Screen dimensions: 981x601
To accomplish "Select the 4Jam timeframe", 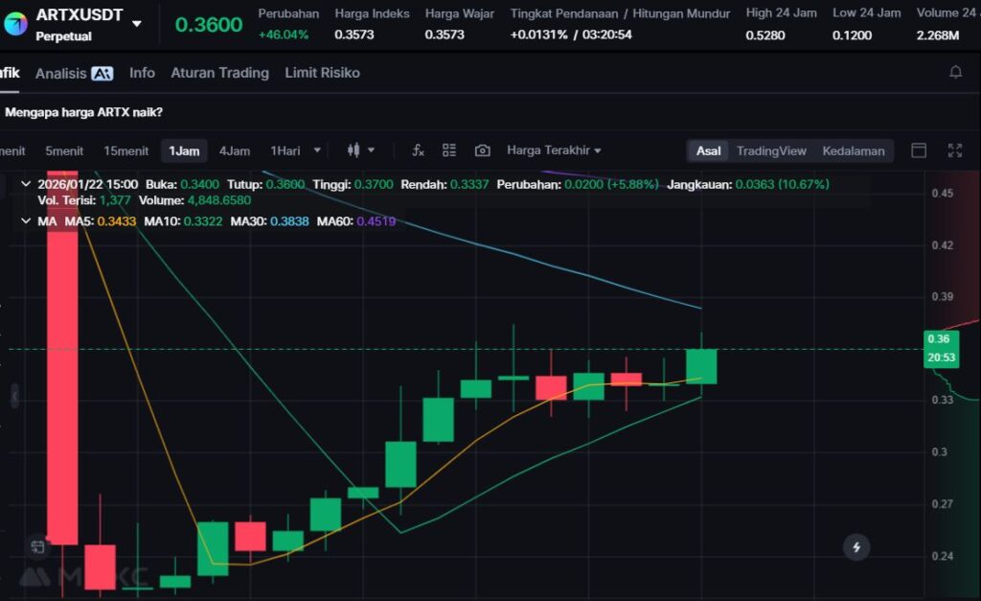I will 234,150.
